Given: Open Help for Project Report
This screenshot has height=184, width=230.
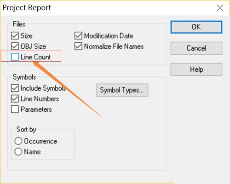Looking at the screenshot, I should 196,69.
